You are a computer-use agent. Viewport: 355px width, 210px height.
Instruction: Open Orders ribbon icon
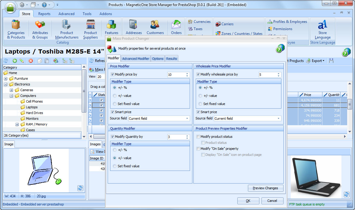click(176, 27)
